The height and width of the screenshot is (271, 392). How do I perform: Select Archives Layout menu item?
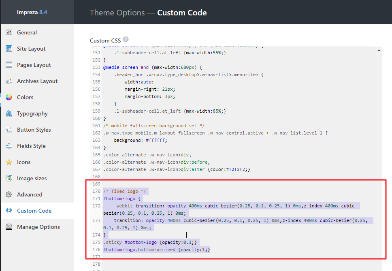click(x=37, y=81)
